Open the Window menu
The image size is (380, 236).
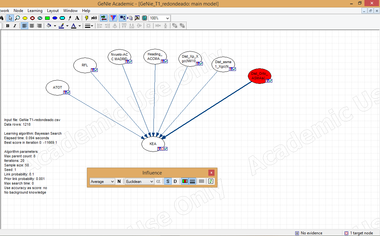click(x=70, y=11)
